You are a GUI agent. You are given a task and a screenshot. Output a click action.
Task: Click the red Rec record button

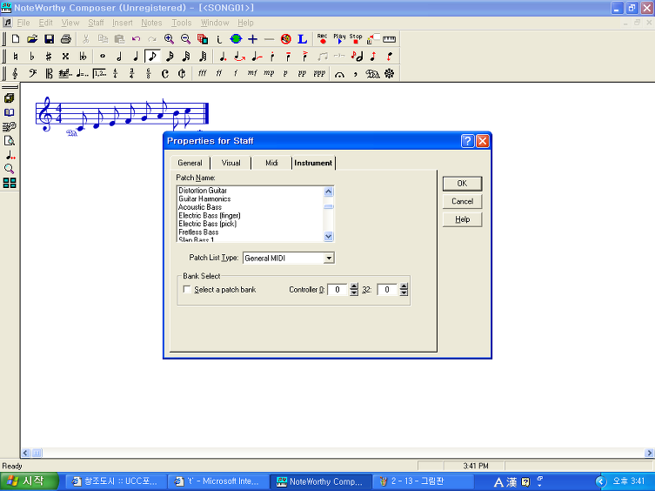pyautogui.click(x=322, y=39)
